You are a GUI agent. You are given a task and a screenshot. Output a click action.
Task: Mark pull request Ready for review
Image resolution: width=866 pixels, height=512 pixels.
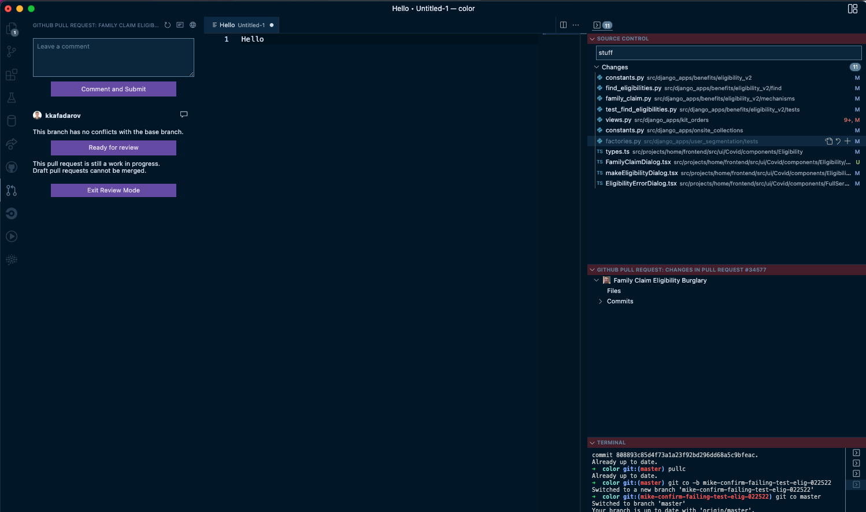pyautogui.click(x=113, y=148)
